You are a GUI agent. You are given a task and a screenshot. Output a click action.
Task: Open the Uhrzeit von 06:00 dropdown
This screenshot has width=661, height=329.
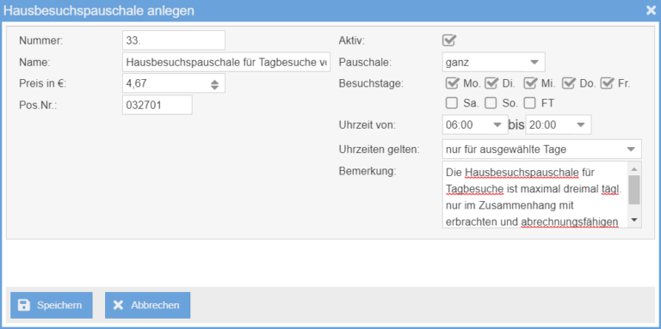475,125
